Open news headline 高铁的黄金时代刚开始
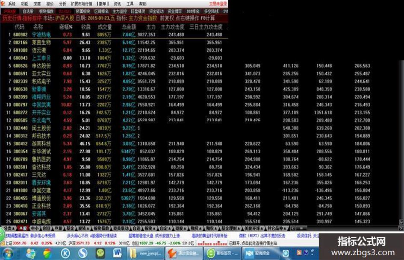This screenshot has width=404, height=260. click(209, 236)
